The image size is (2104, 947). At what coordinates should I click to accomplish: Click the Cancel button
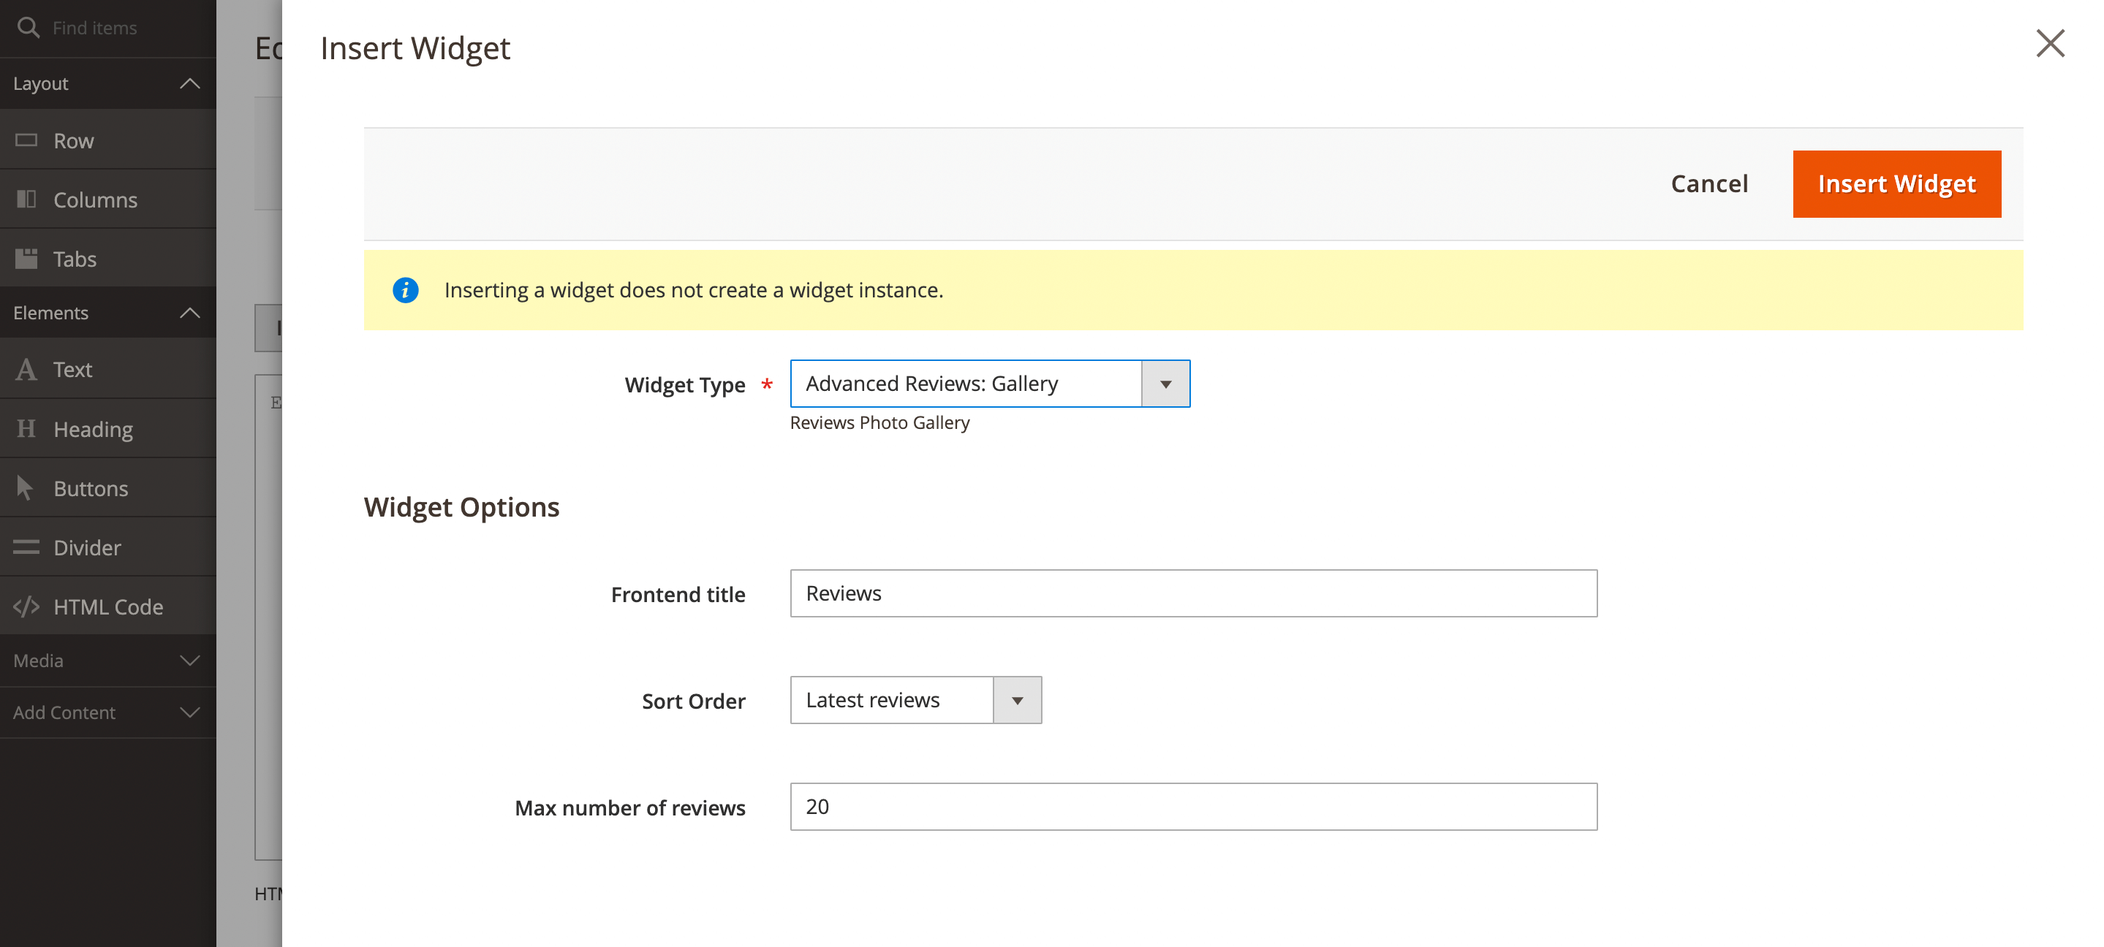pyautogui.click(x=1708, y=183)
